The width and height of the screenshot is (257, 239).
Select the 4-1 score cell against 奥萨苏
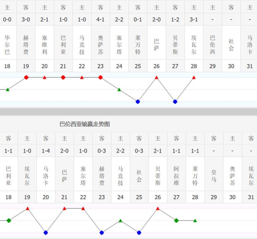pyautogui.click(x=101, y=19)
